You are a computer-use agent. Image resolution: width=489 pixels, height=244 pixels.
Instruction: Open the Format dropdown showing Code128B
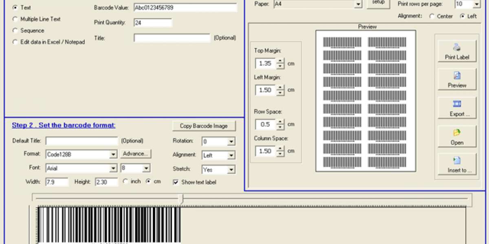(113, 155)
